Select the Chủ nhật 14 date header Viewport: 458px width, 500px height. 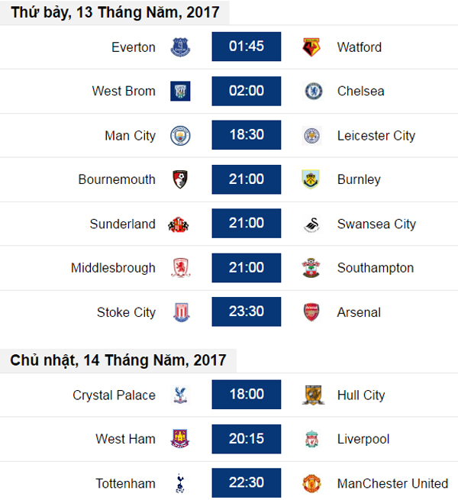point(118,360)
